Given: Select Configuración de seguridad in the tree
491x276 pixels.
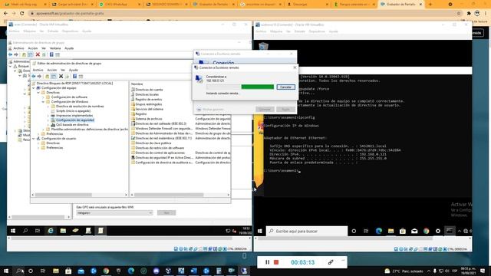Looking at the screenshot, I should click(x=75, y=120).
